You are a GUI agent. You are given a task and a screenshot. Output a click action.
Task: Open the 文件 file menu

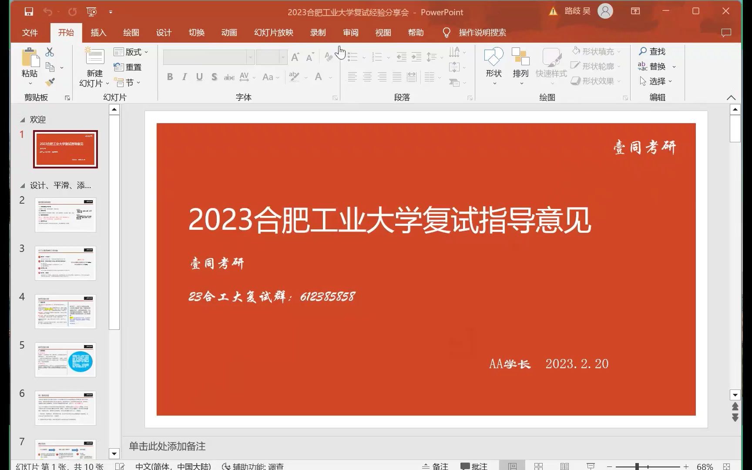click(30, 33)
